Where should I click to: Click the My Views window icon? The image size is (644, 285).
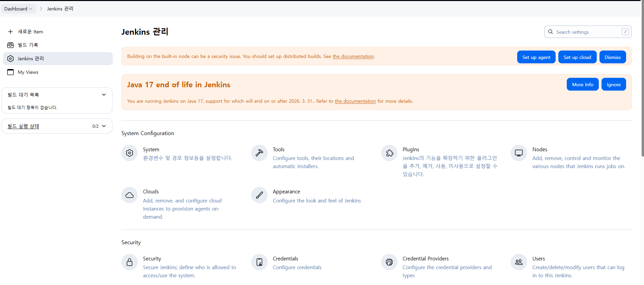[x=10, y=72]
